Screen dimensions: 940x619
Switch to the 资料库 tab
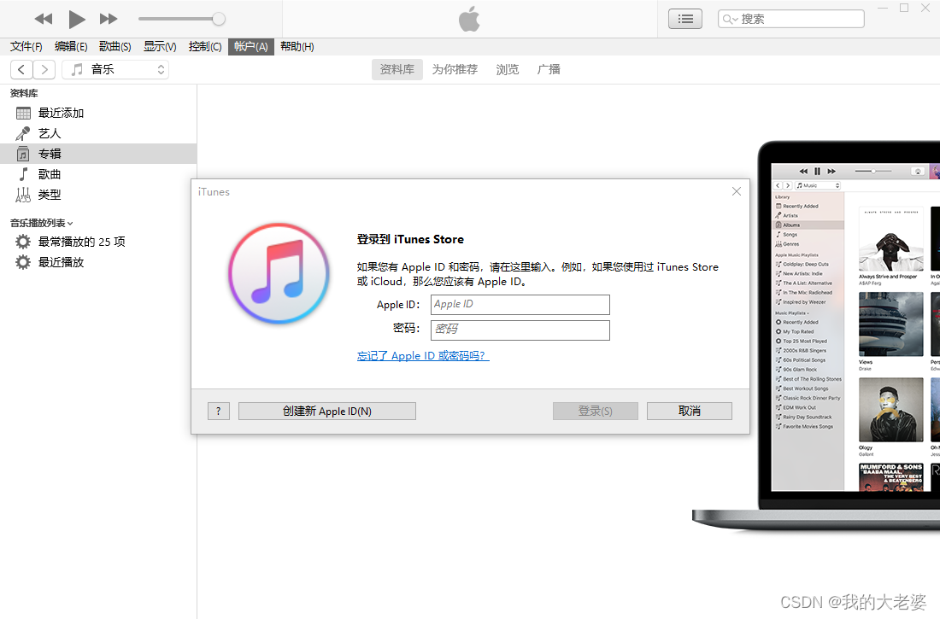(397, 69)
